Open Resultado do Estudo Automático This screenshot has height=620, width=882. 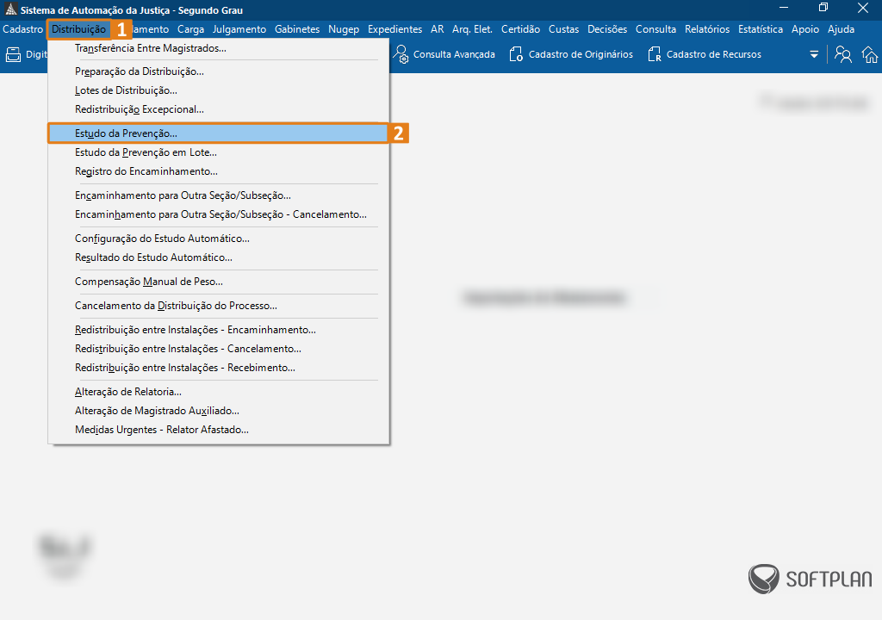pos(218,257)
